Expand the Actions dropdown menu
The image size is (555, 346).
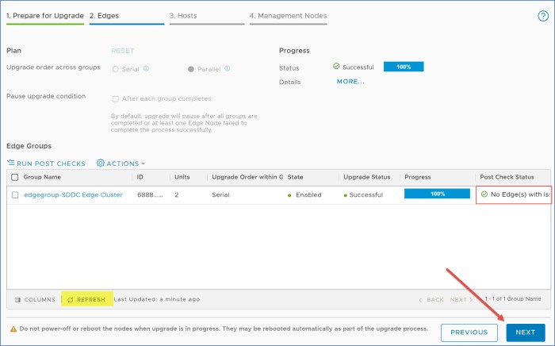point(122,163)
